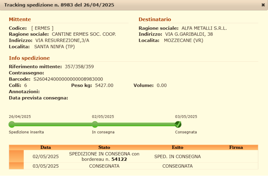
Task: Click the 03/05/2025 date above the timeline
Action: pos(186,117)
